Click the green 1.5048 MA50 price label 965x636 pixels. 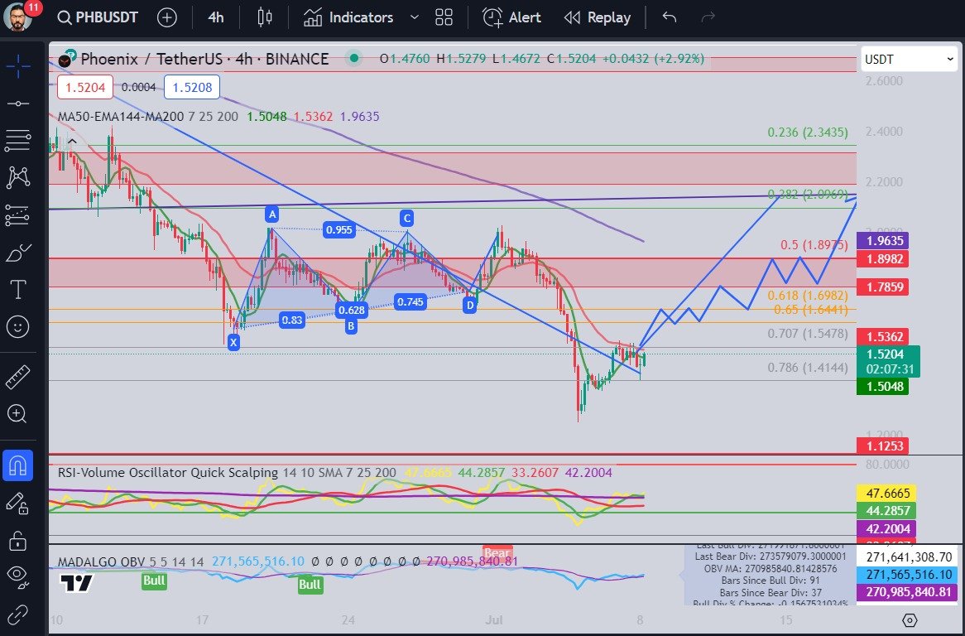point(882,387)
